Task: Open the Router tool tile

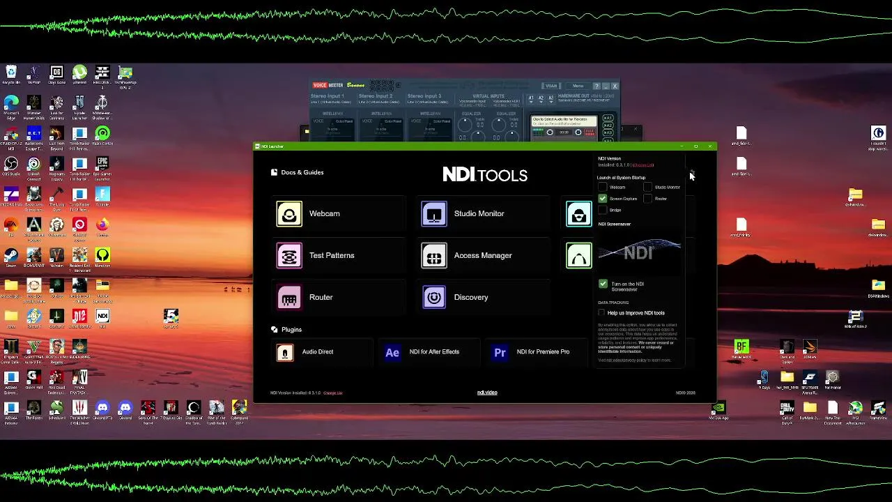Action: click(x=340, y=297)
